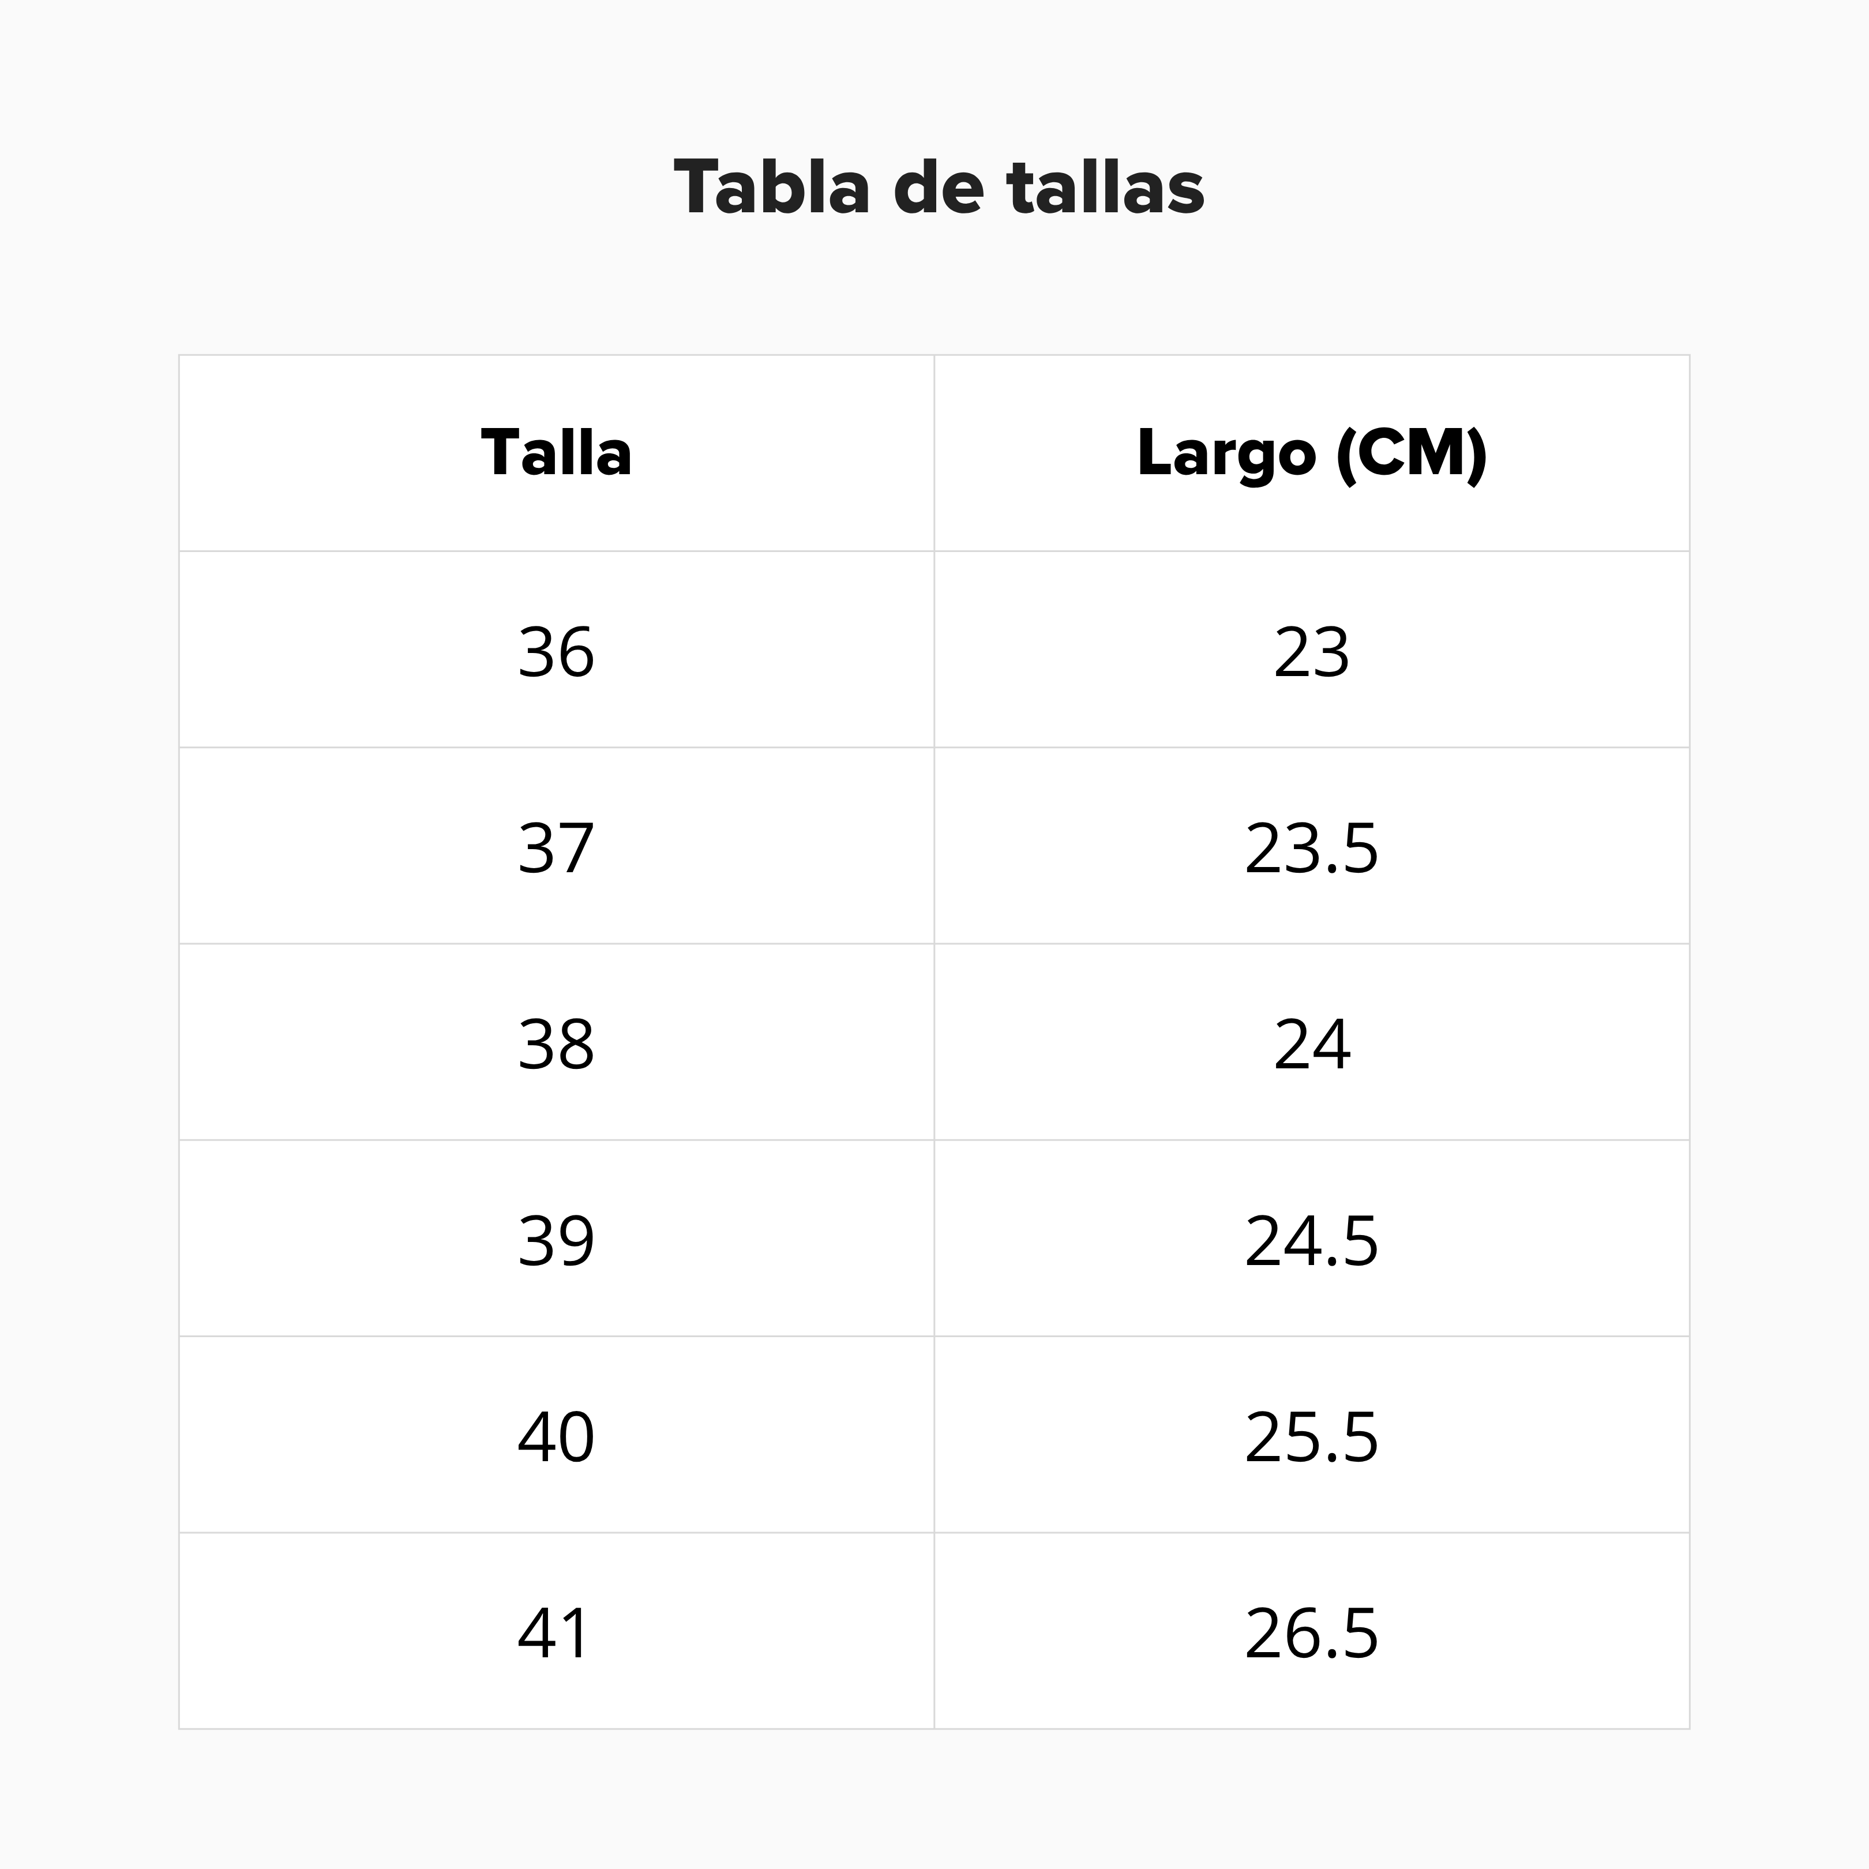Select the size 39 cell
1869x1869 pixels.
pos(556,1240)
